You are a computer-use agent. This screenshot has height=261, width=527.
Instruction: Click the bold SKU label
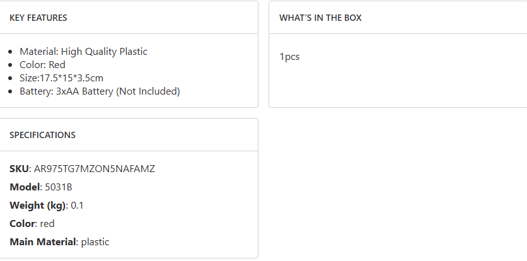tap(19, 169)
